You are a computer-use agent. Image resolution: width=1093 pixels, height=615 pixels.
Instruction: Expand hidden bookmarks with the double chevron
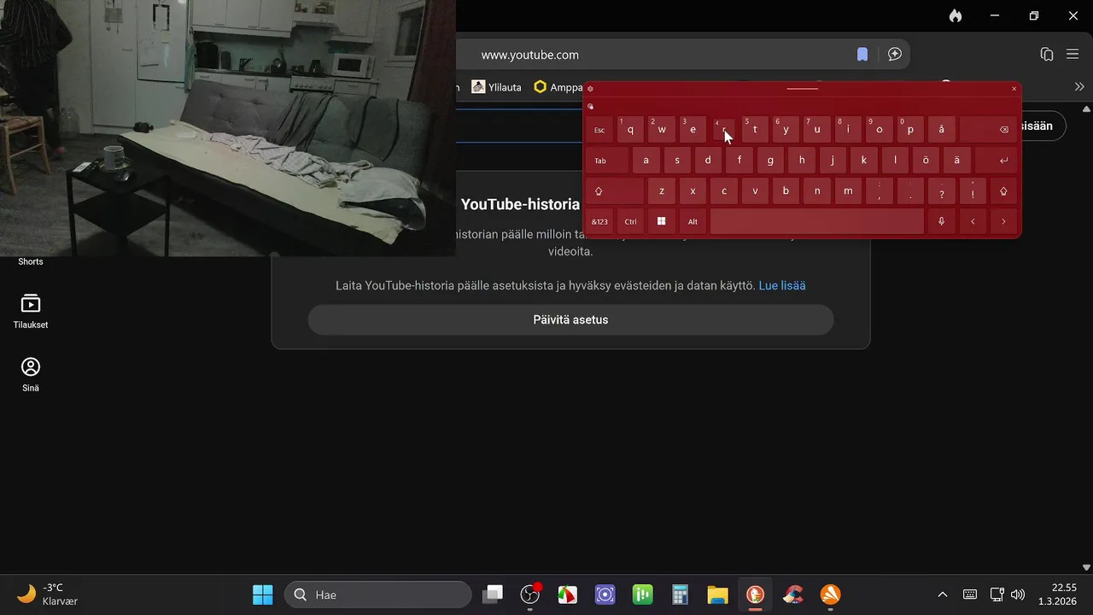pyautogui.click(x=1079, y=87)
